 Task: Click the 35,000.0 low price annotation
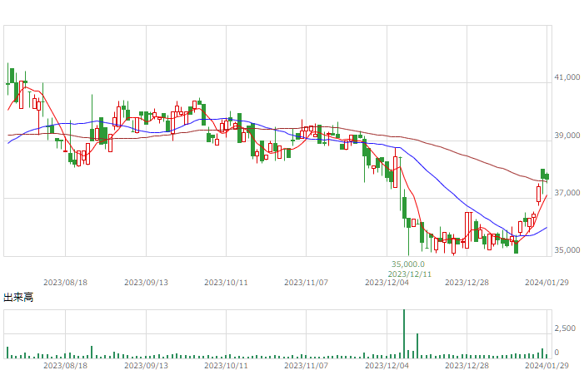408,264
